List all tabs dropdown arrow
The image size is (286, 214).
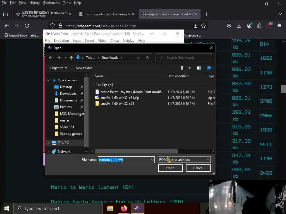280,14
